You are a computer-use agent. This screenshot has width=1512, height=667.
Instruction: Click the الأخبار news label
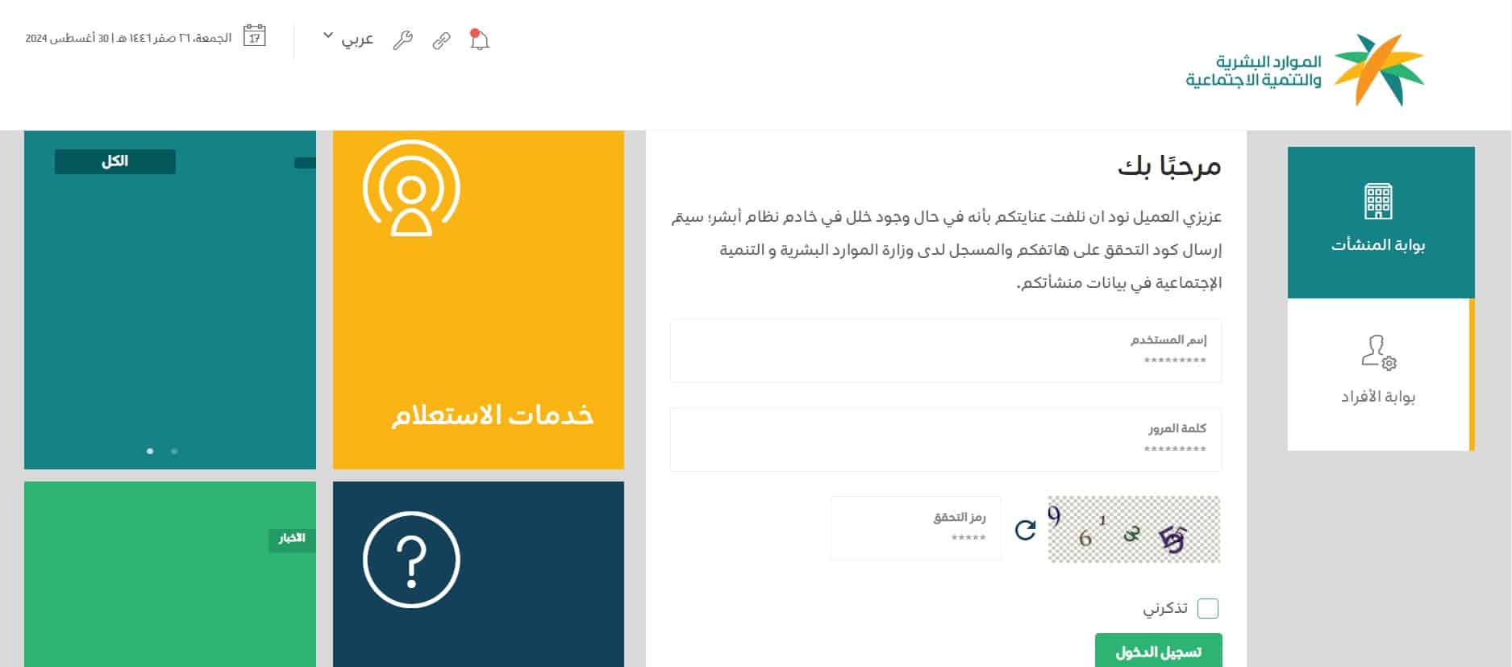292,539
